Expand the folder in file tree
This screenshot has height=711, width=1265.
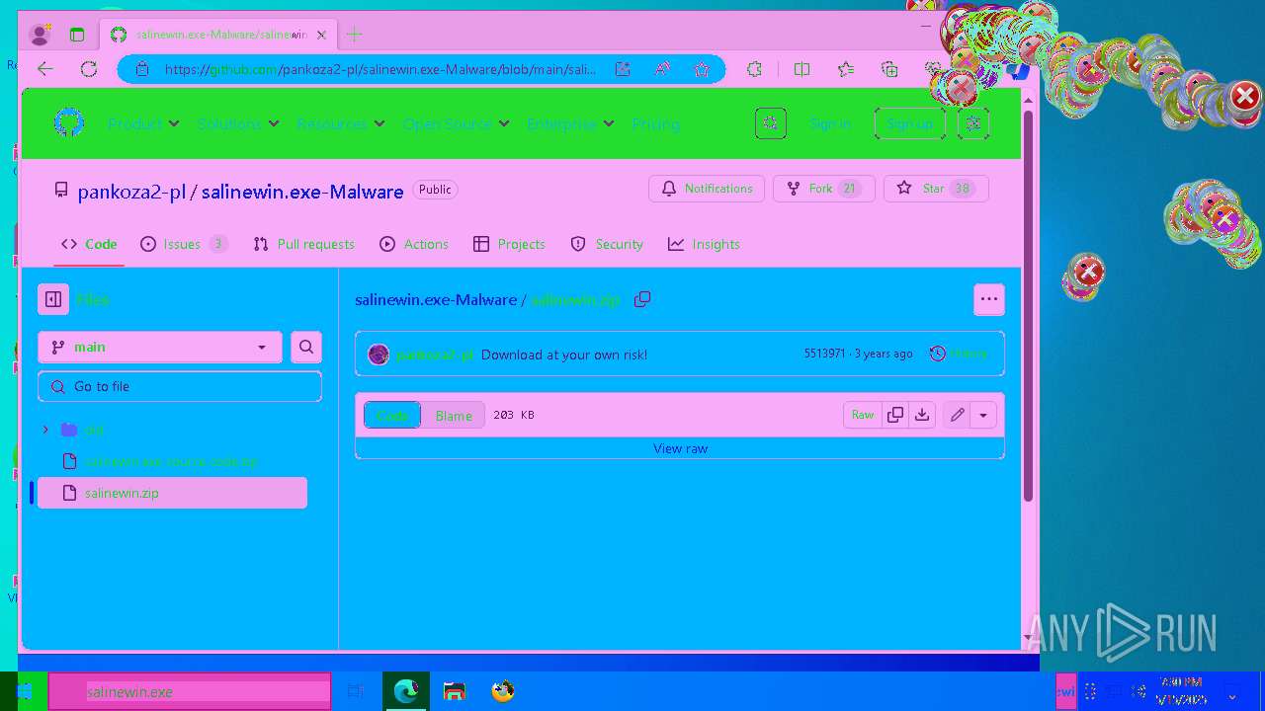point(45,430)
